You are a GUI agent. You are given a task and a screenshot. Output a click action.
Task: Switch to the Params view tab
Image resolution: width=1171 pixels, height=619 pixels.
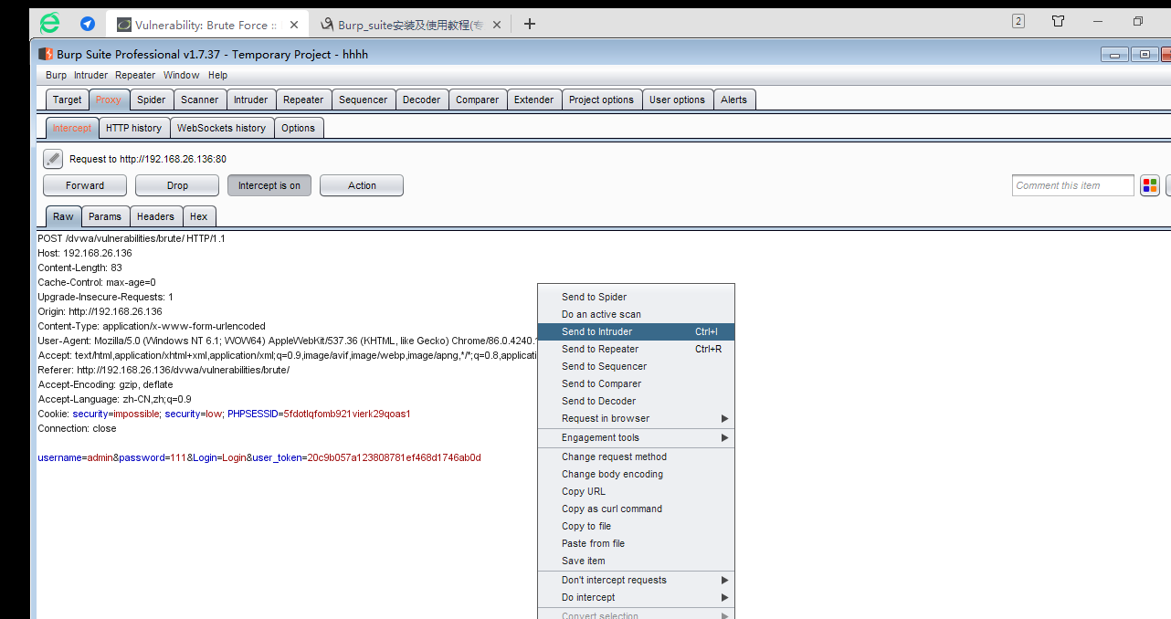pyautogui.click(x=105, y=216)
